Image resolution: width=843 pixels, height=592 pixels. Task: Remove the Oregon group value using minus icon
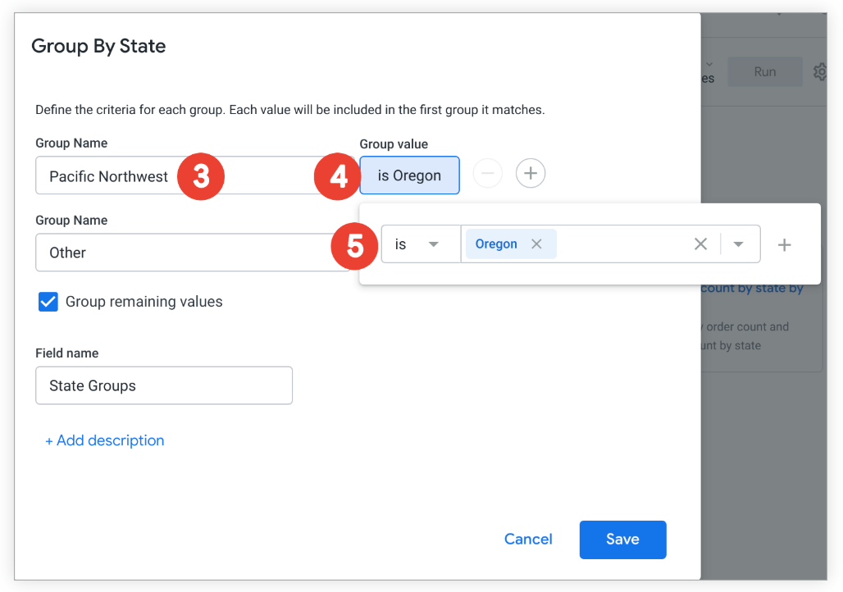pyautogui.click(x=488, y=173)
